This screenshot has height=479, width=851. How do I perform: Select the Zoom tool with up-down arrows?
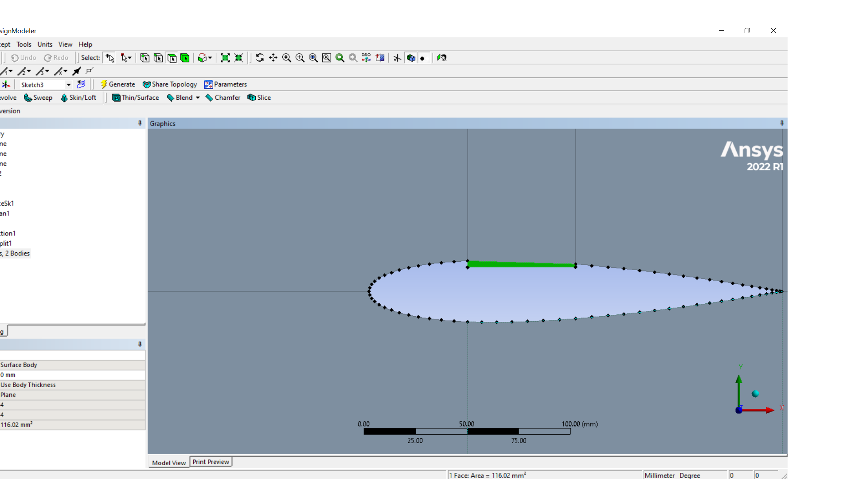tap(287, 58)
